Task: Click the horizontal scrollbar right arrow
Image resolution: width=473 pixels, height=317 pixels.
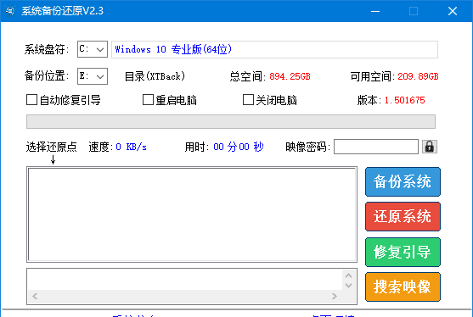Action: (335, 296)
